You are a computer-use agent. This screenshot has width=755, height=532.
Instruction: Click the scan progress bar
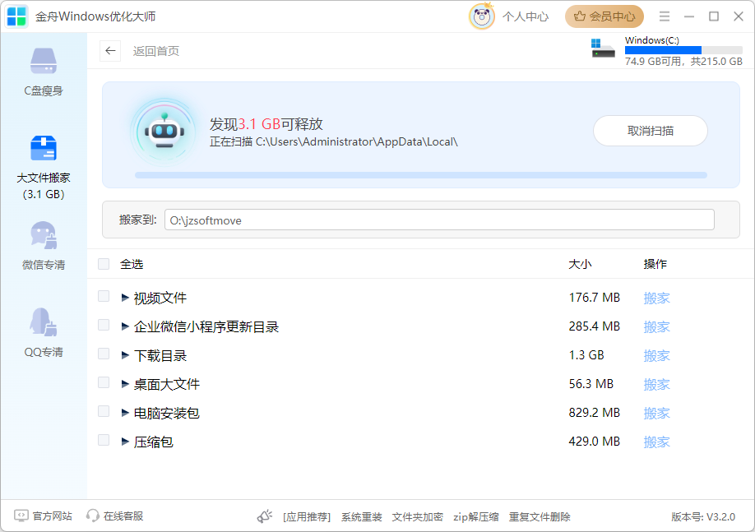pyautogui.click(x=420, y=175)
